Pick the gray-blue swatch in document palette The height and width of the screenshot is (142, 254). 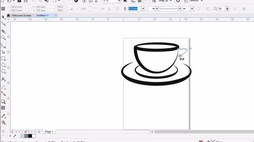[26, 136]
